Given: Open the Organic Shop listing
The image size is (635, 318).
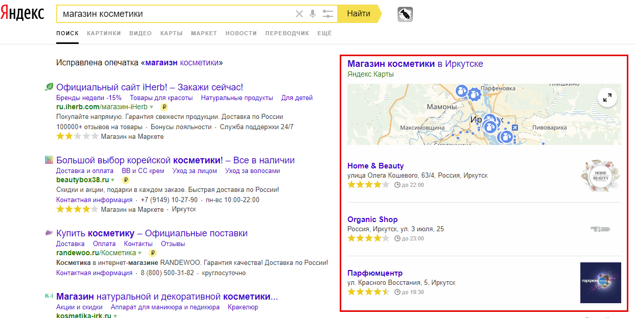Looking at the screenshot, I should click(372, 219).
